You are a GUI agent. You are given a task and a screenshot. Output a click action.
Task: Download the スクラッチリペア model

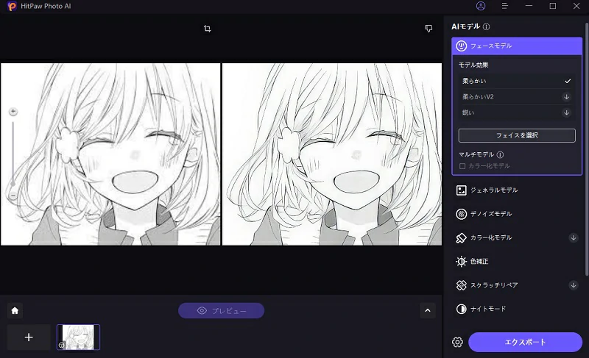[x=574, y=285]
